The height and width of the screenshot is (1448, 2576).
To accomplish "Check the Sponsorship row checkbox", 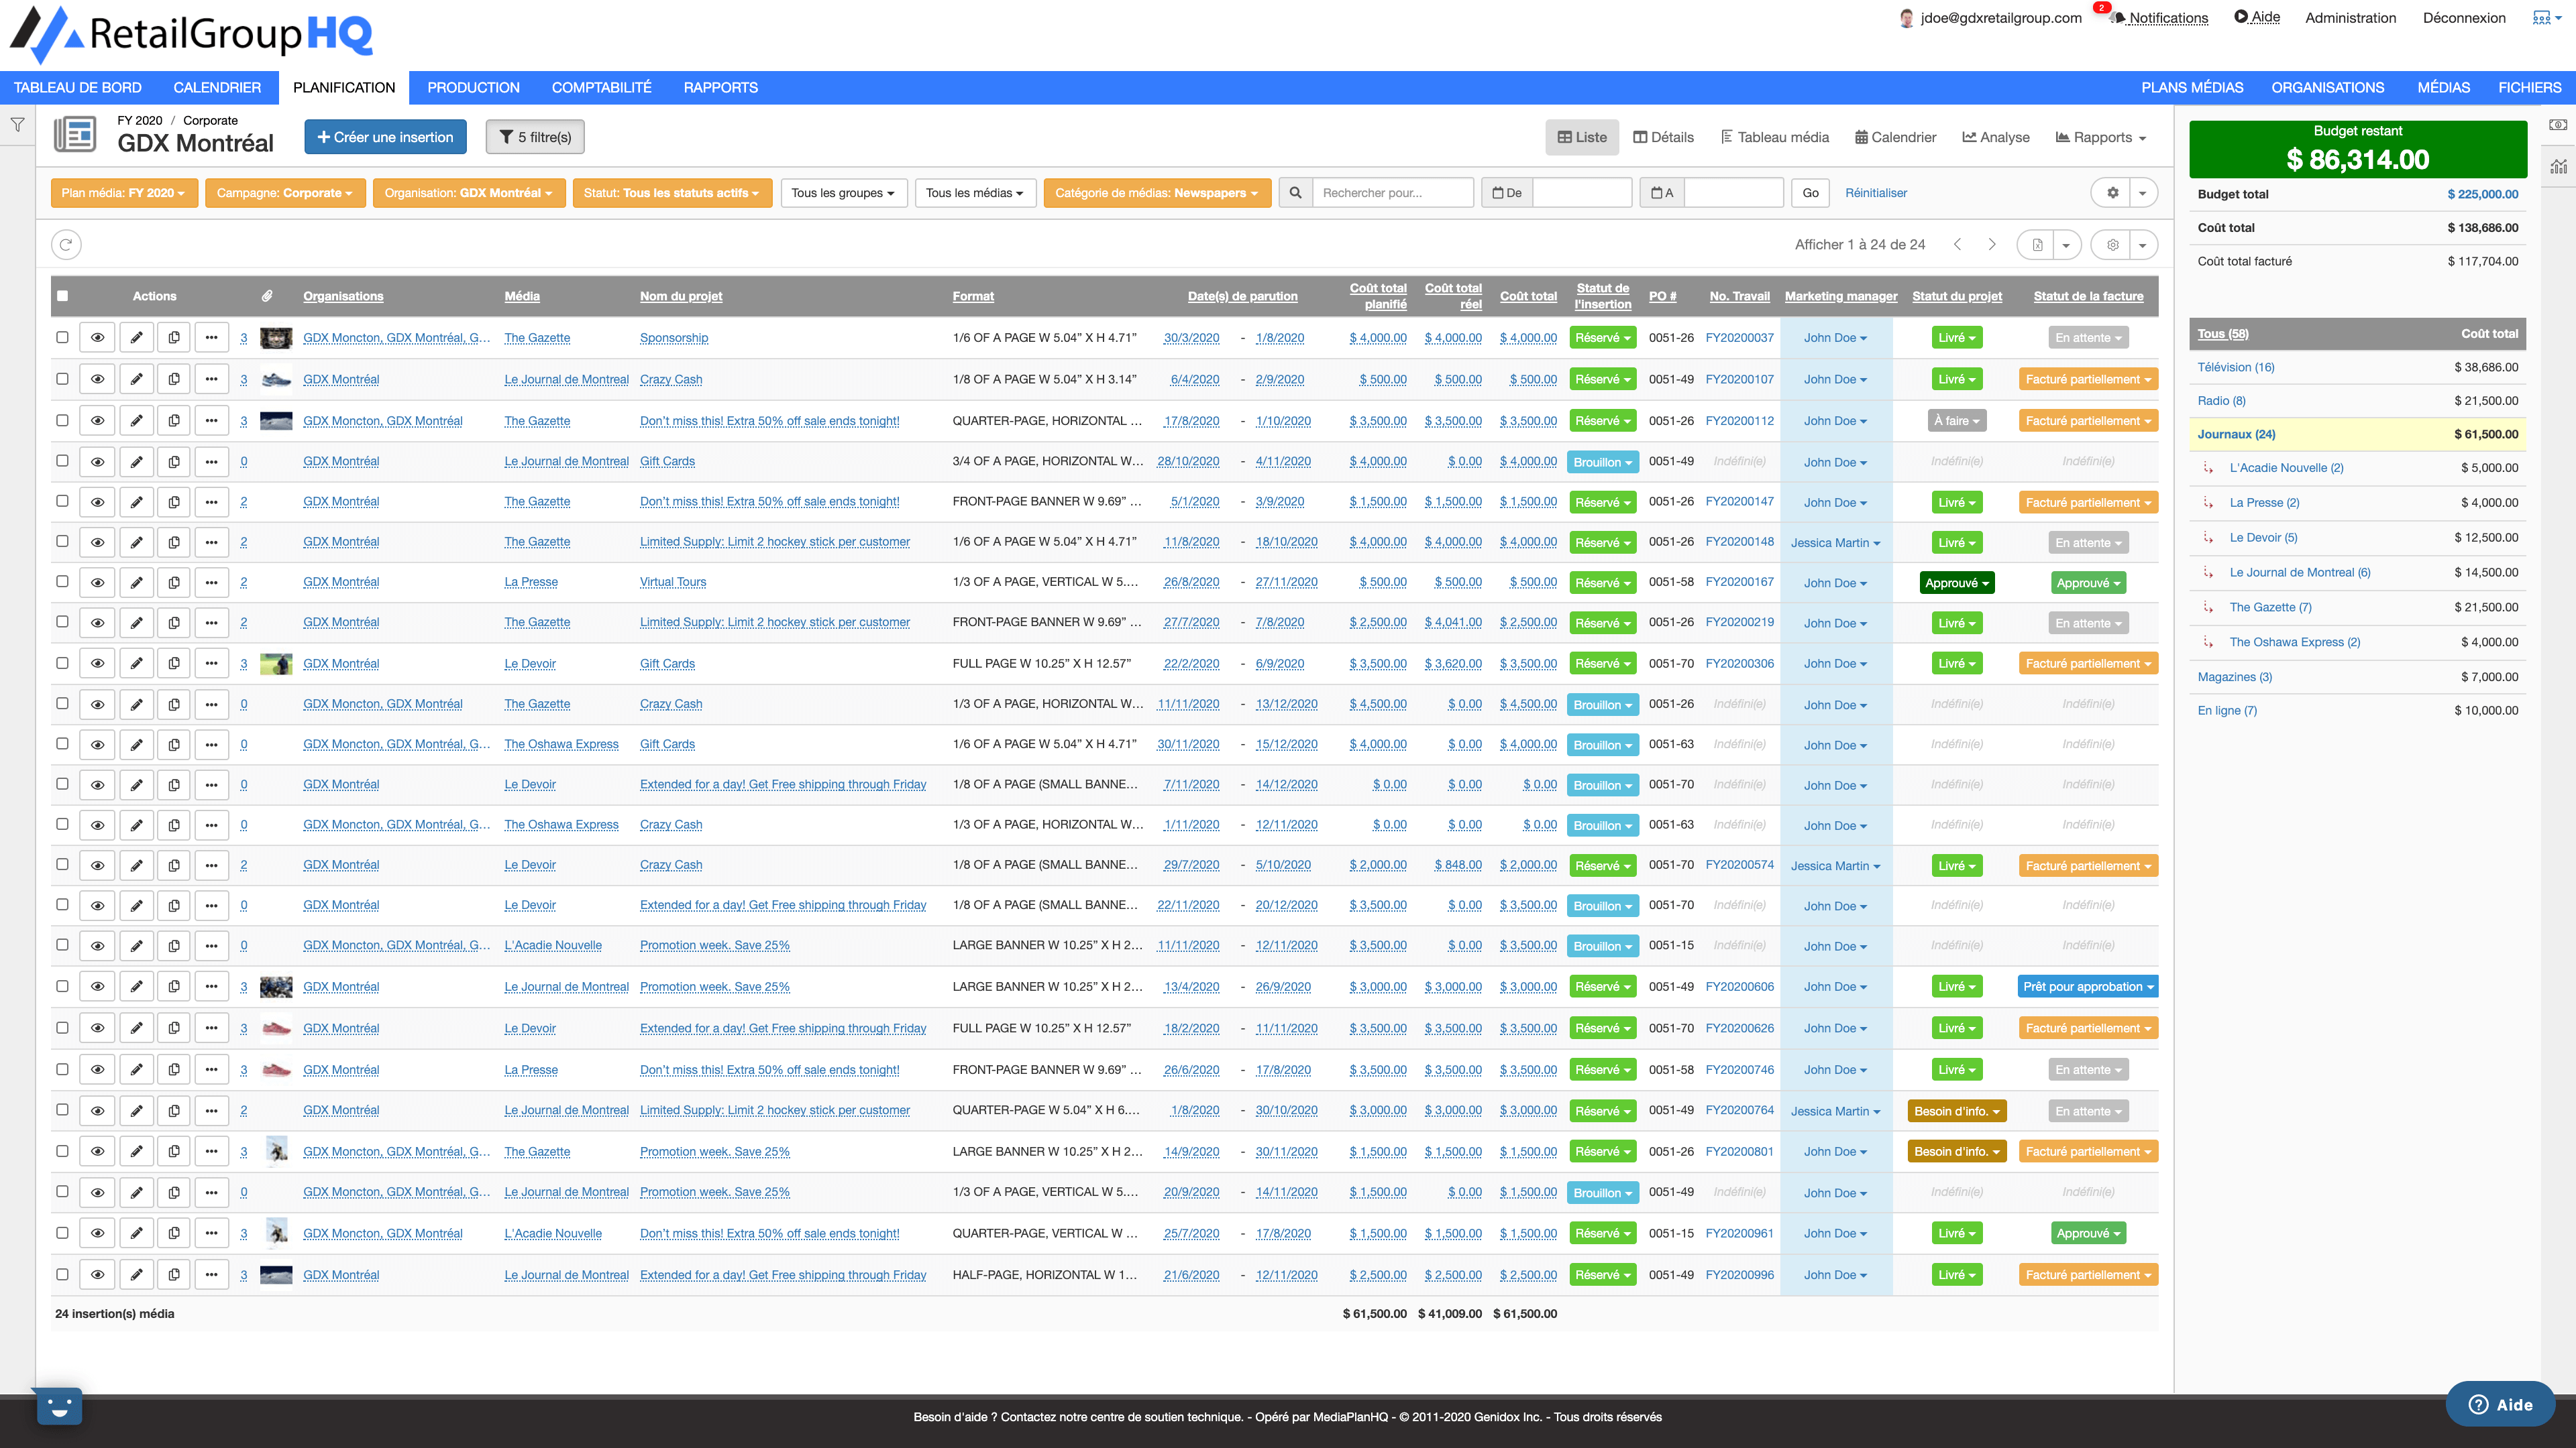I will click(x=62, y=338).
